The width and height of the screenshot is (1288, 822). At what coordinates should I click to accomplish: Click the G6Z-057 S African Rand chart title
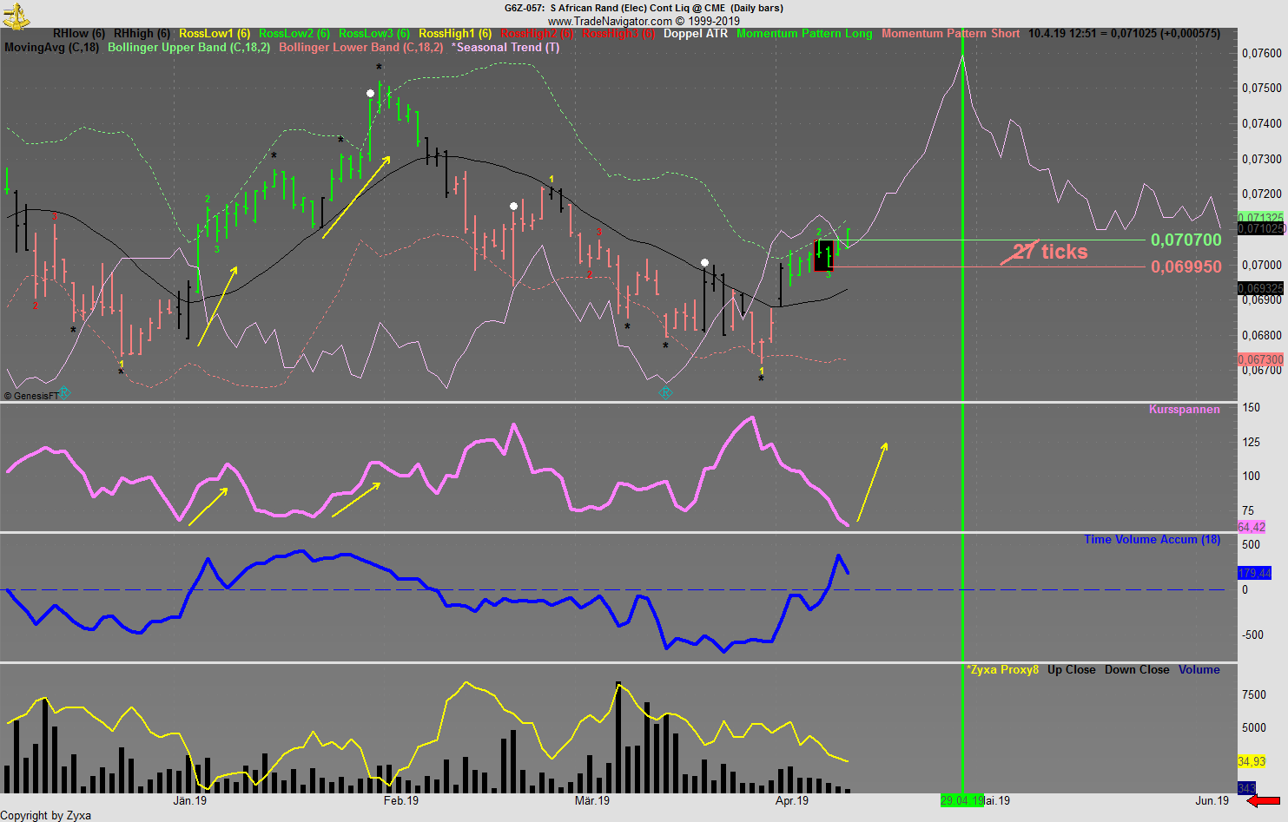tap(644, 8)
